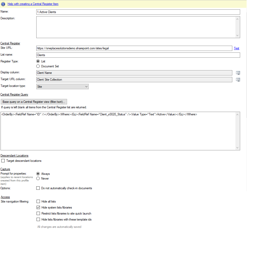Select Always for prompt for properties
Image resolution: width=261 pixels, height=261 pixels.
[x=38, y=174]
